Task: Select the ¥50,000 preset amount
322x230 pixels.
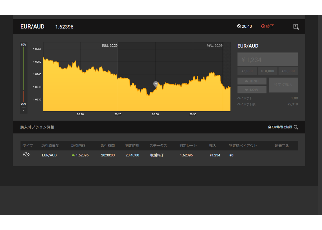Action: [x=288, y=71]
